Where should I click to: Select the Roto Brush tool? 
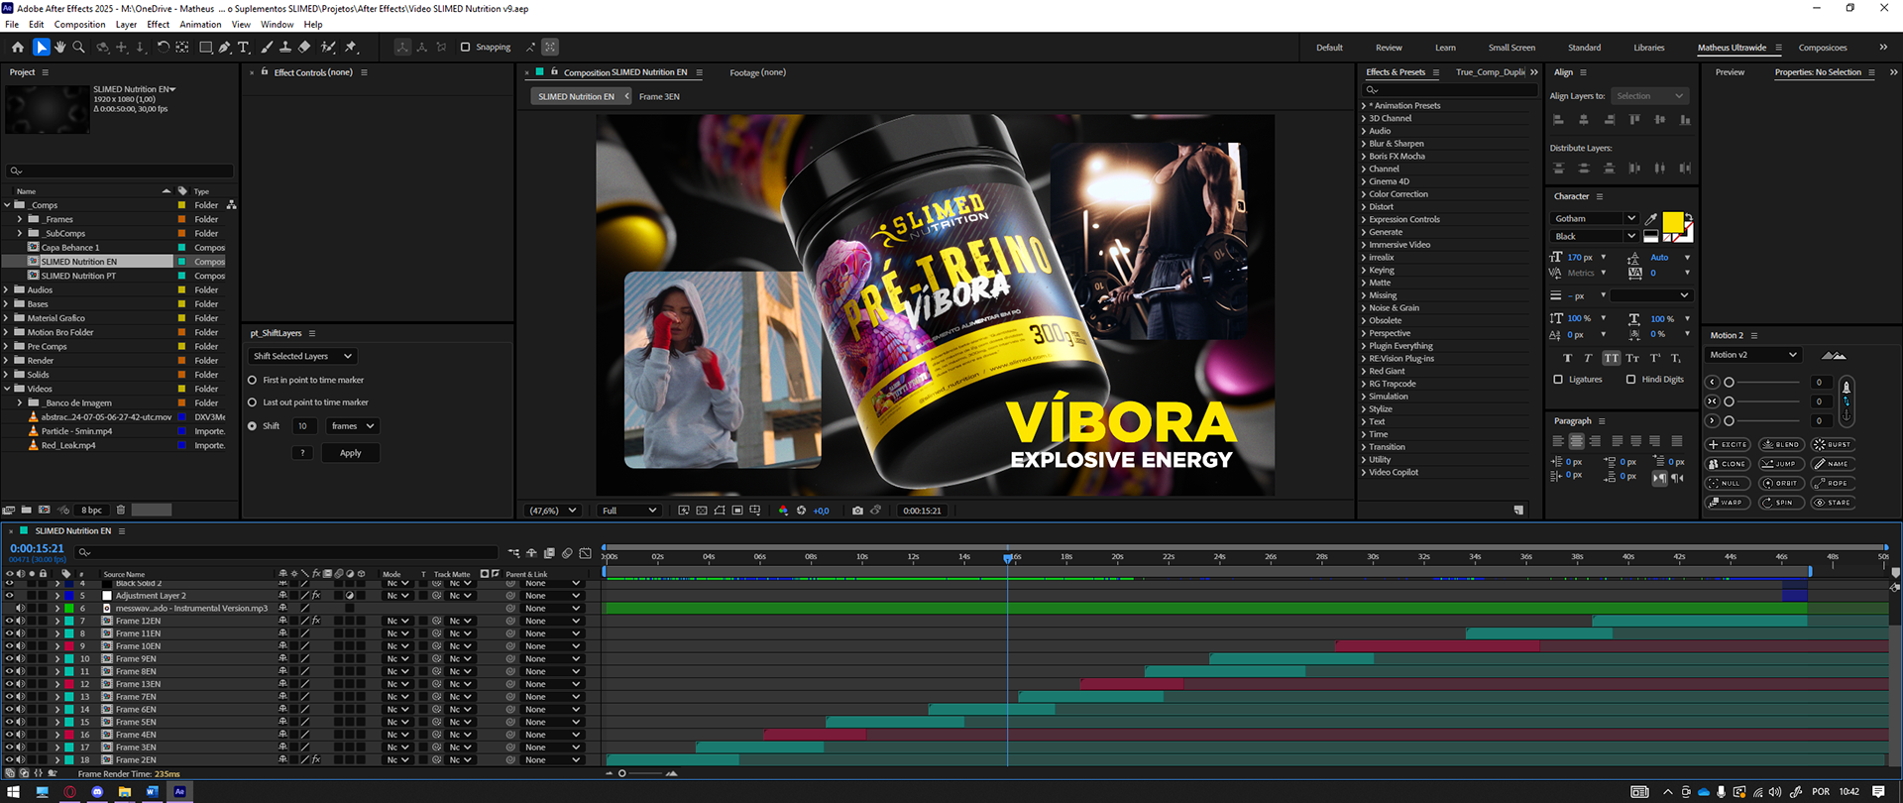click(x=328, y=47)
